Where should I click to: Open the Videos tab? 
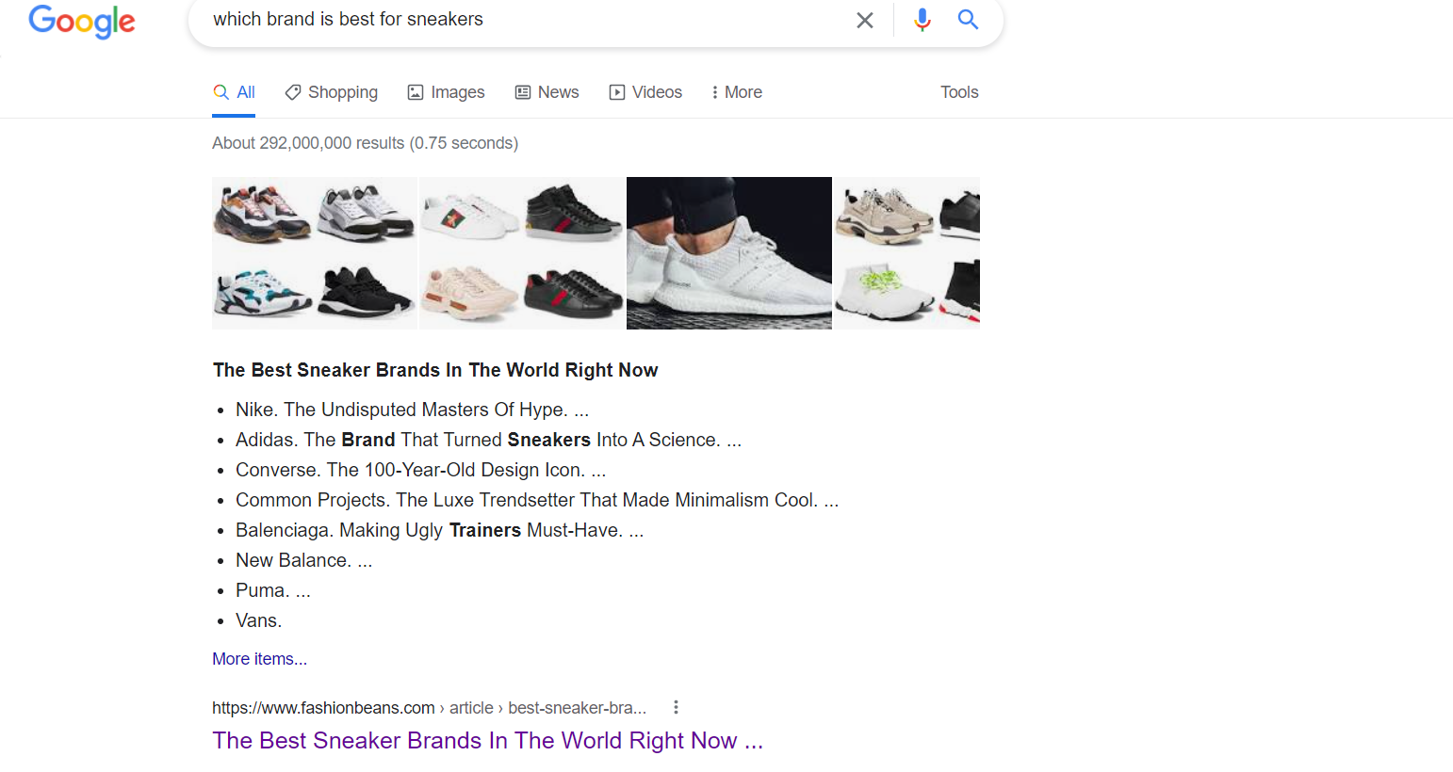point(645,92)
